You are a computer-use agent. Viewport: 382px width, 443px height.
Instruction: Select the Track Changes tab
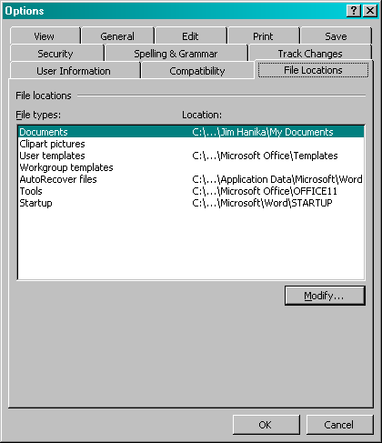[310, 54]
